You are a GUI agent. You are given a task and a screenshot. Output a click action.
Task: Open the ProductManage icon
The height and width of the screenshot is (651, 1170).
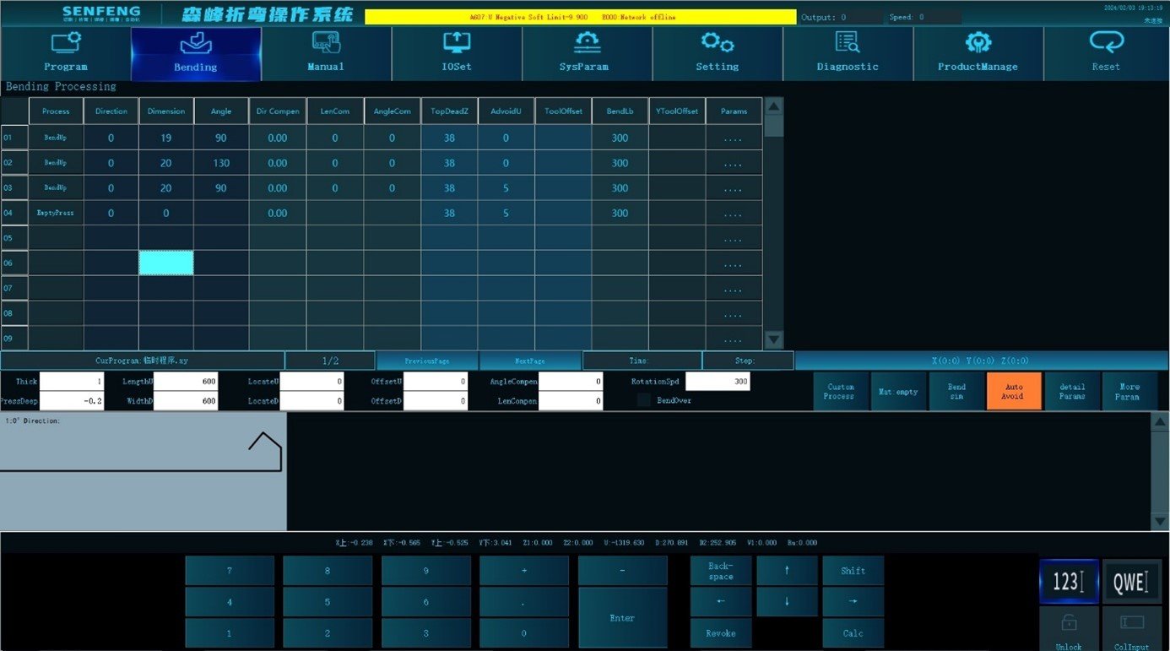978,41
